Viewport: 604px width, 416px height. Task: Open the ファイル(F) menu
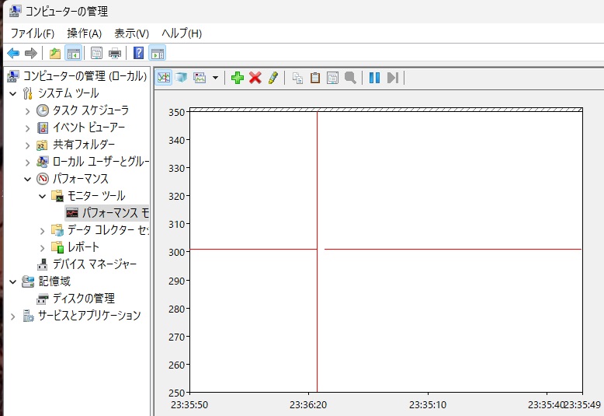(x=33, y=33)
